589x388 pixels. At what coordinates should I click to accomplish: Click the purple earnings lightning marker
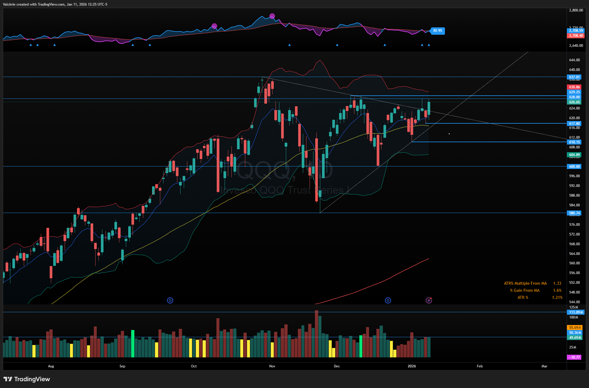[x=429, y=300]
